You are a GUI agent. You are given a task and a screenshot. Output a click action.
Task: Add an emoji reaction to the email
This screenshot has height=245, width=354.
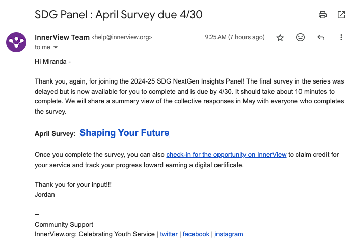301,37
